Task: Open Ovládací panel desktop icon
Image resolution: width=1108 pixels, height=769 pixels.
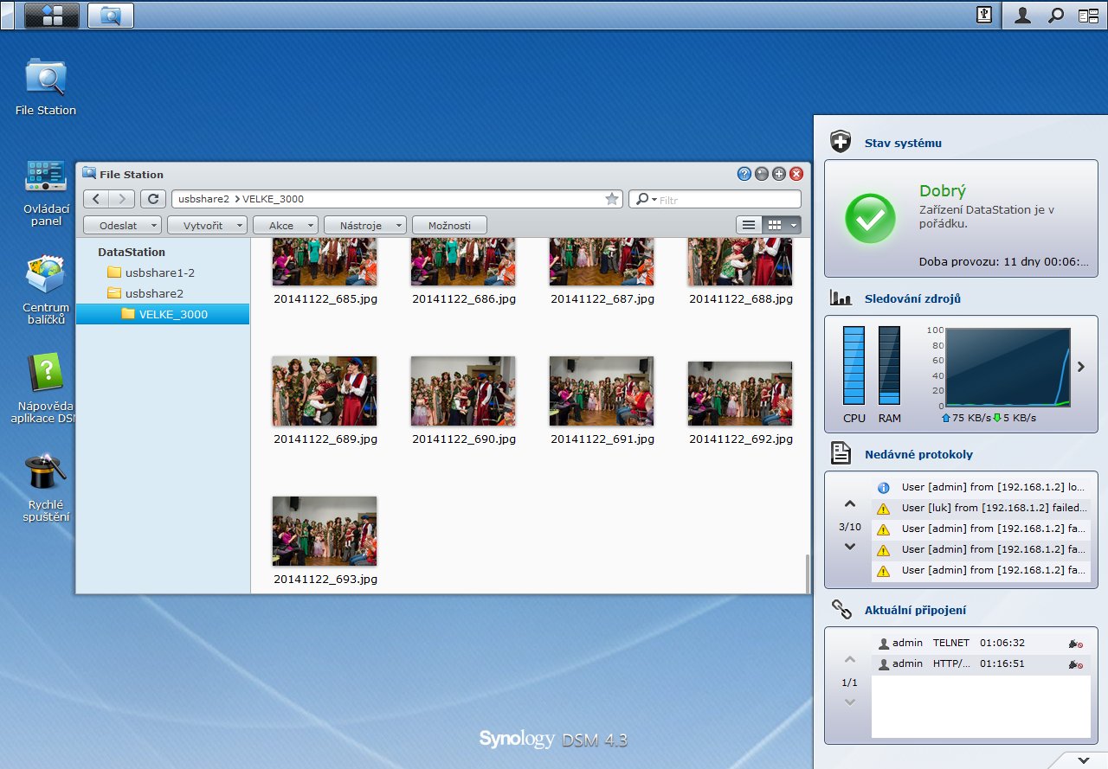Action: (x=46, y=192)
